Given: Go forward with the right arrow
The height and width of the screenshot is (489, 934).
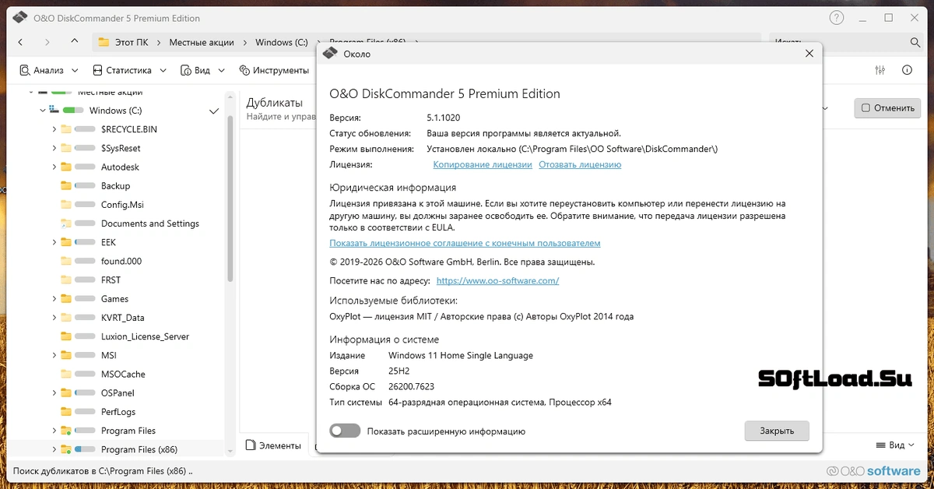Looking at the screenshot, I should (47, 42).
